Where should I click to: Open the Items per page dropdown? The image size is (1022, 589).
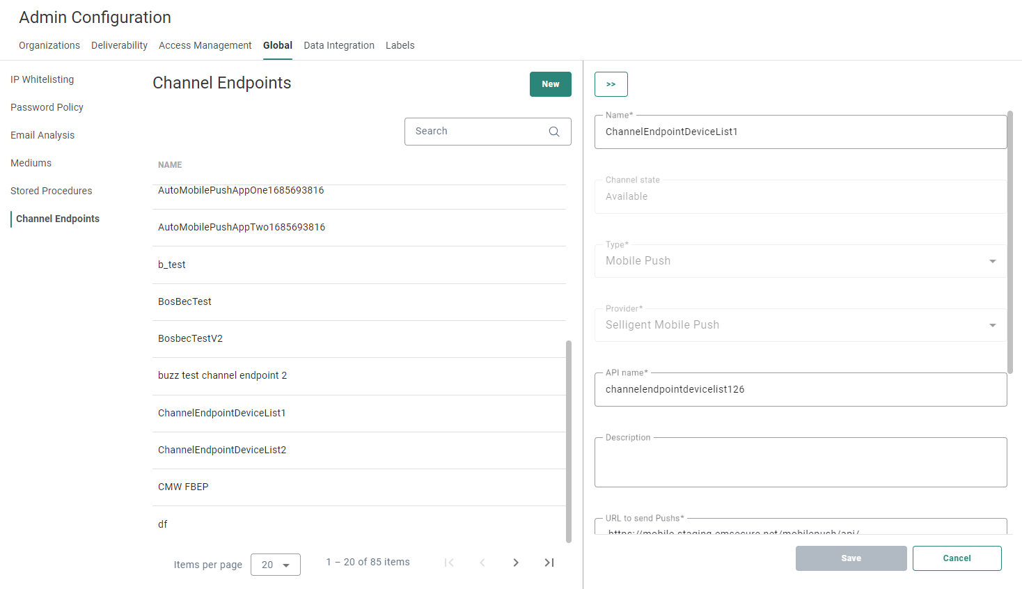[x=276, y=565]
